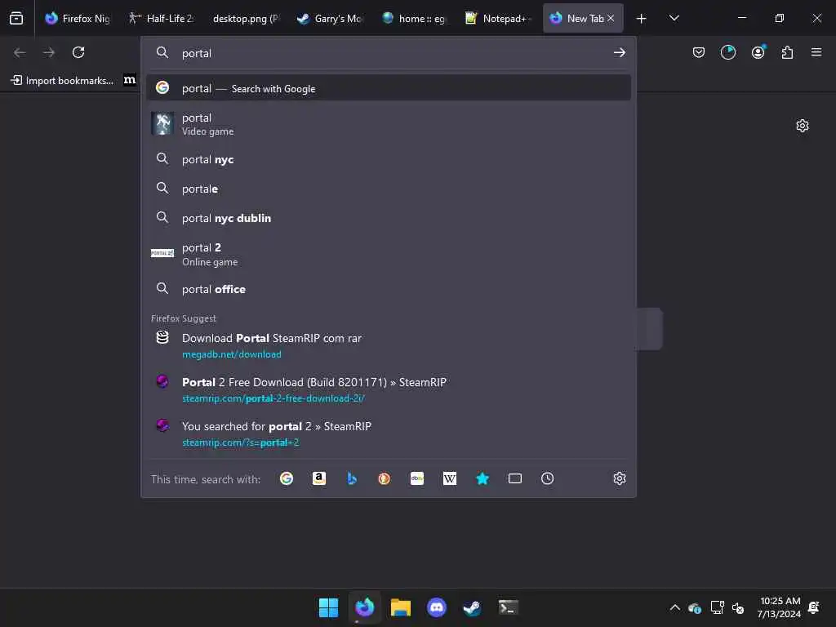
Task: Open File Explorer from taskbar
Action: point(400,607)
